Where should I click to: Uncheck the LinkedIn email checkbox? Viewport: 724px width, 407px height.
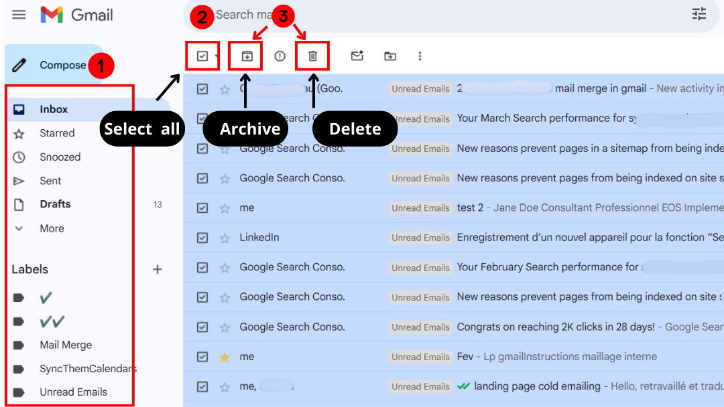pos(202,238)
